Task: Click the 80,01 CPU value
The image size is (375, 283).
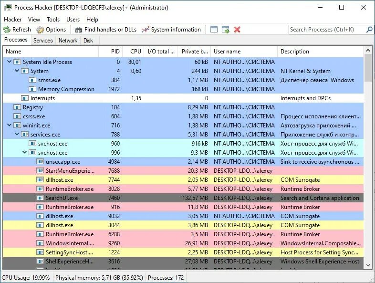Action: click(x=135, y=62)
